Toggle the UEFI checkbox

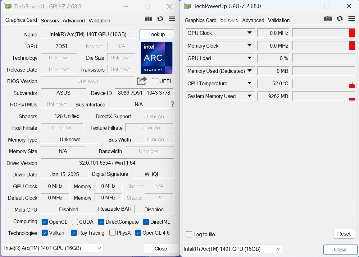155,81
